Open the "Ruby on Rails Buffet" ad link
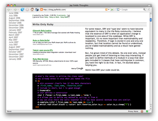Screen dimensions: 158x121 click(x=41, y=40)
